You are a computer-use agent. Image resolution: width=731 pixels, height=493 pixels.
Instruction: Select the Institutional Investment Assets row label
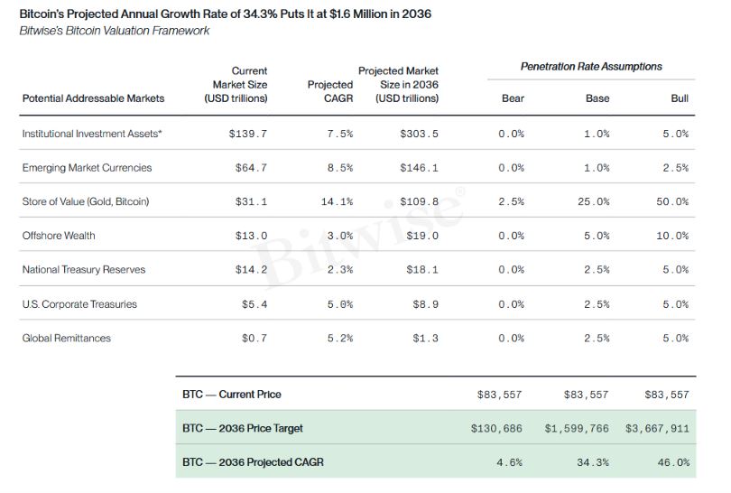92,134
